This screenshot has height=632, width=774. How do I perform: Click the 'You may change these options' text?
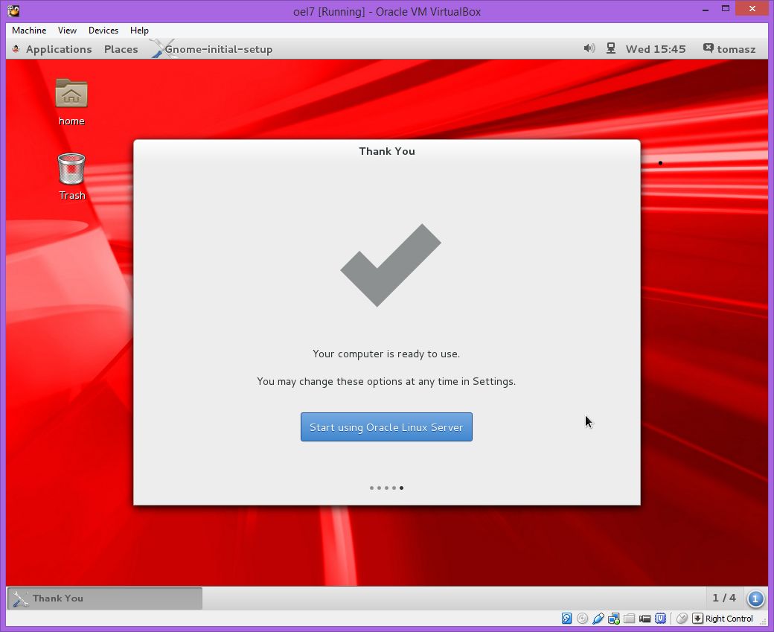[x=386, y=382]
